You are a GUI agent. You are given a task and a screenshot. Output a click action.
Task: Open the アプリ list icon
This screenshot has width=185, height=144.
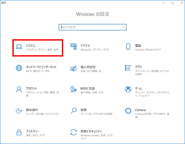[x=128, y=68]
